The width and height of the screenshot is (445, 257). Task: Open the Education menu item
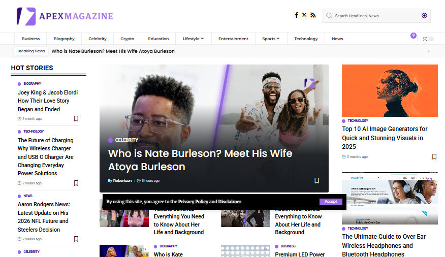coord(158,39)
